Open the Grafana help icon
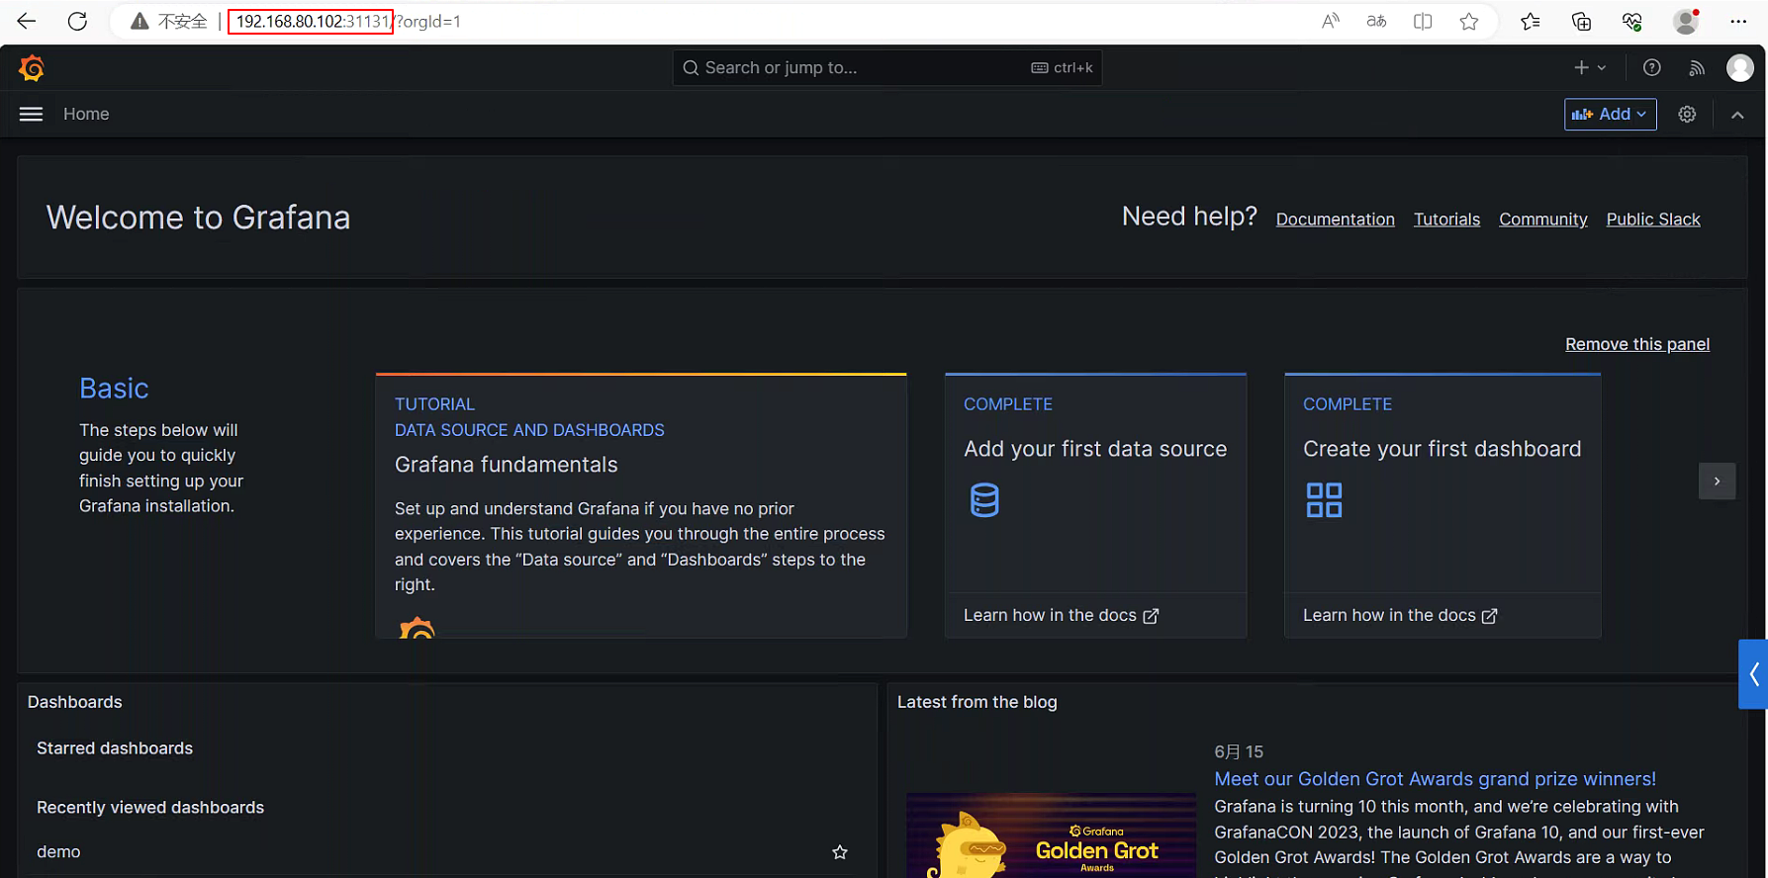The height and width of the screenshot is (878, 1768). pyautogui.click(x=1652, y=67)
